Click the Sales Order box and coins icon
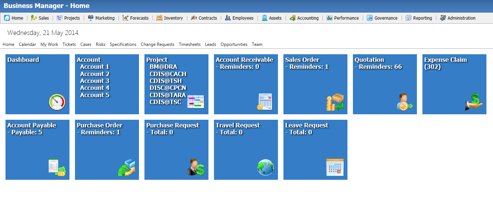This screenshot has width=493, height=198. (335, 102)
